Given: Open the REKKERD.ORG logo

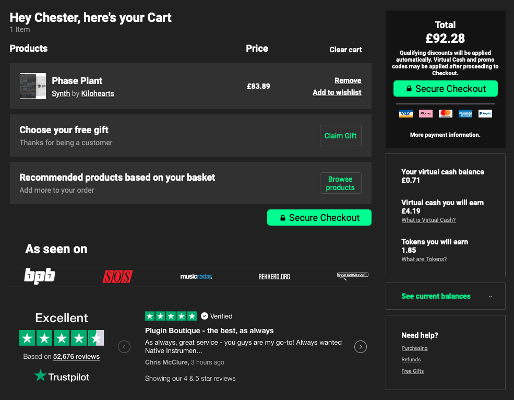Looking at the screenshot, I should click(x=274, y=277).
